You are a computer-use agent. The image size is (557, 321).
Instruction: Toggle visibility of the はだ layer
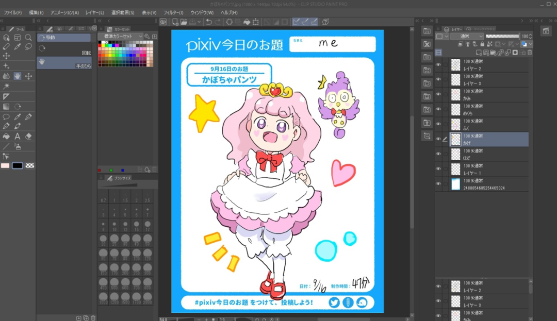click(438, 154)
